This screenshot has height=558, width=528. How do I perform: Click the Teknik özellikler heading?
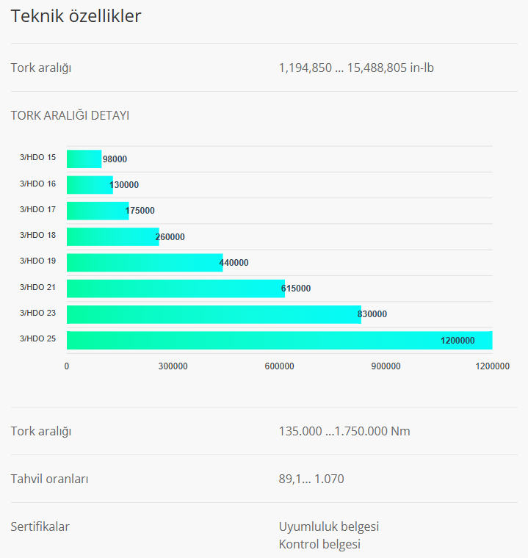point(76,16)
